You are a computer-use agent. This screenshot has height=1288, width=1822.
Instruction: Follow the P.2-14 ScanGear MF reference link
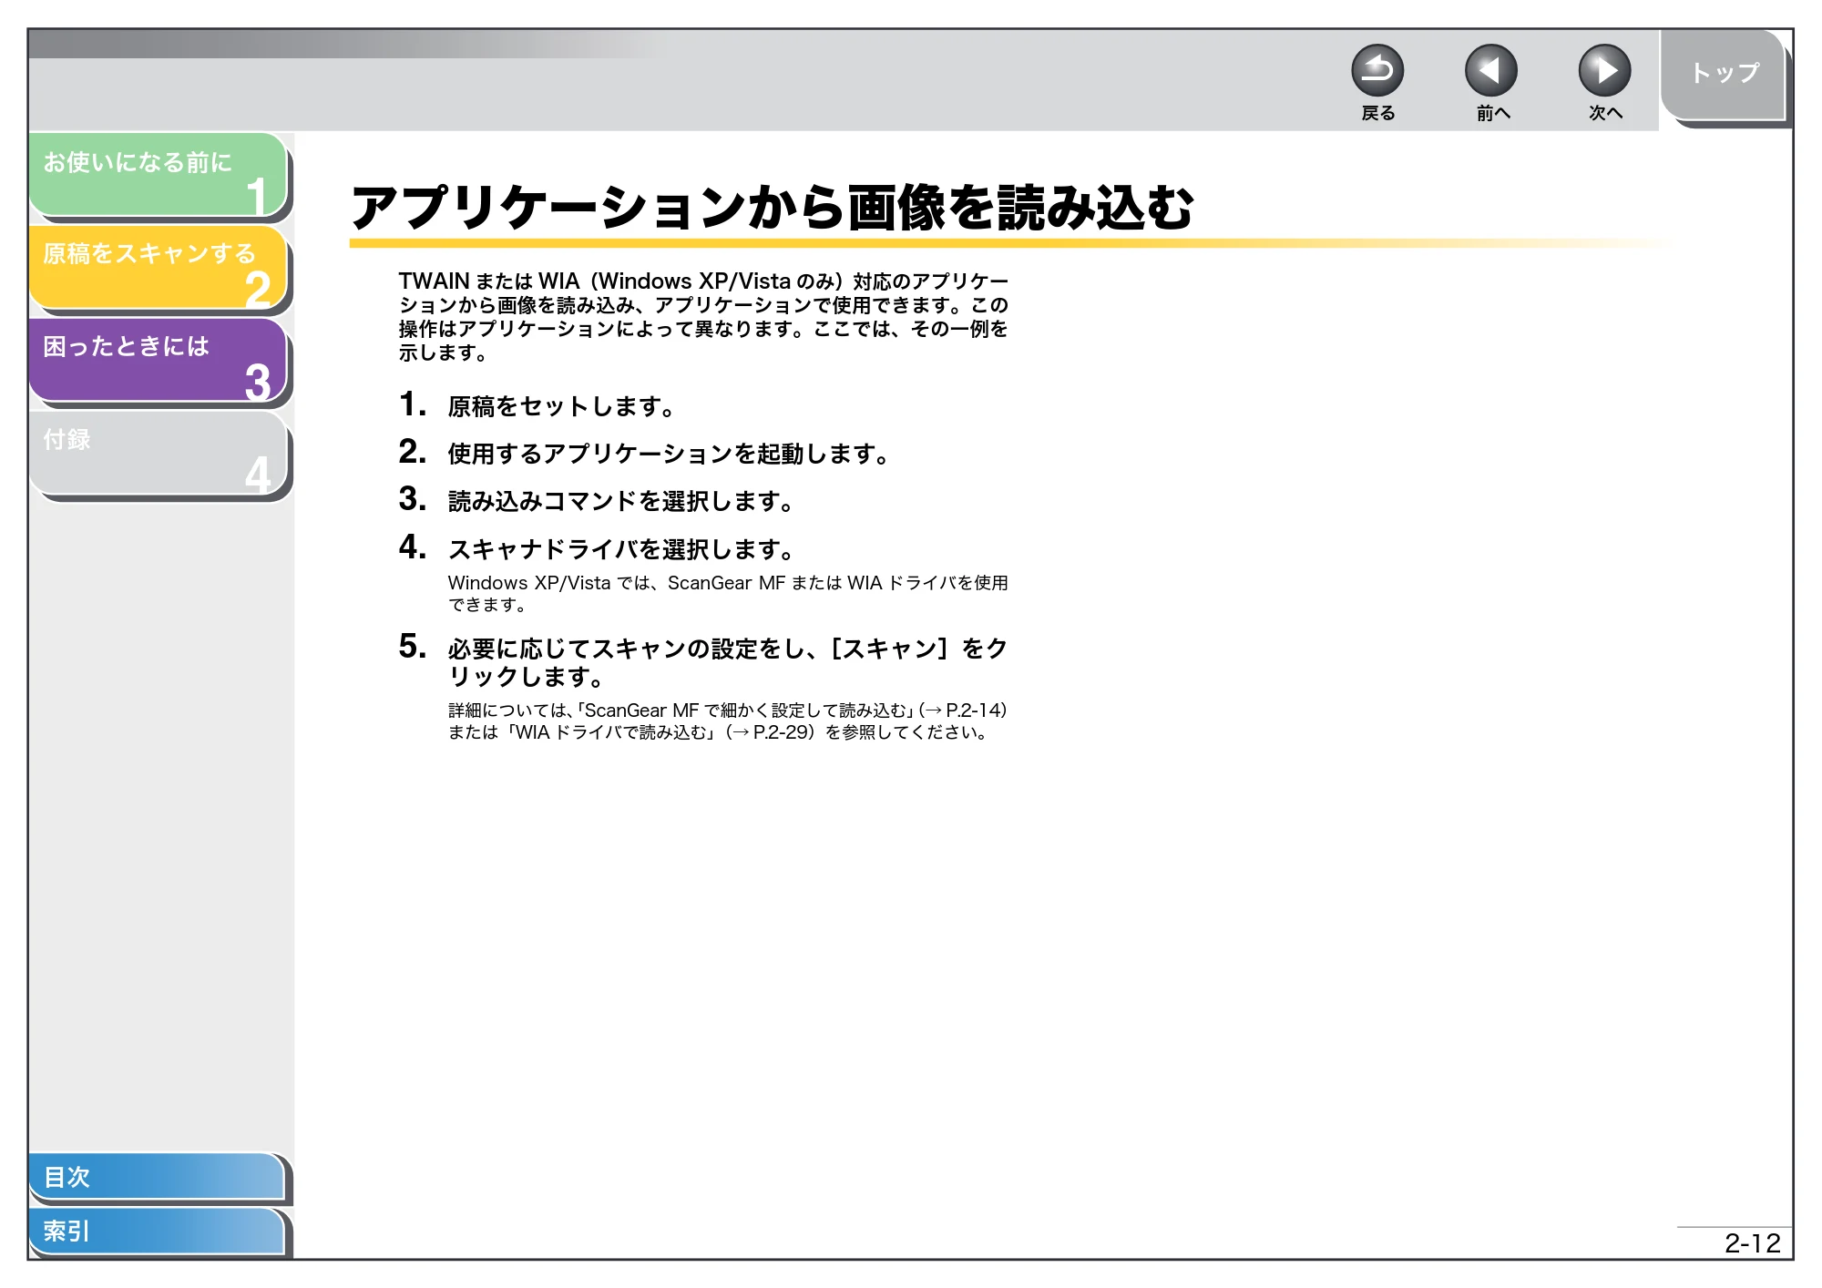pyautogui.click(x=964, y=710)
